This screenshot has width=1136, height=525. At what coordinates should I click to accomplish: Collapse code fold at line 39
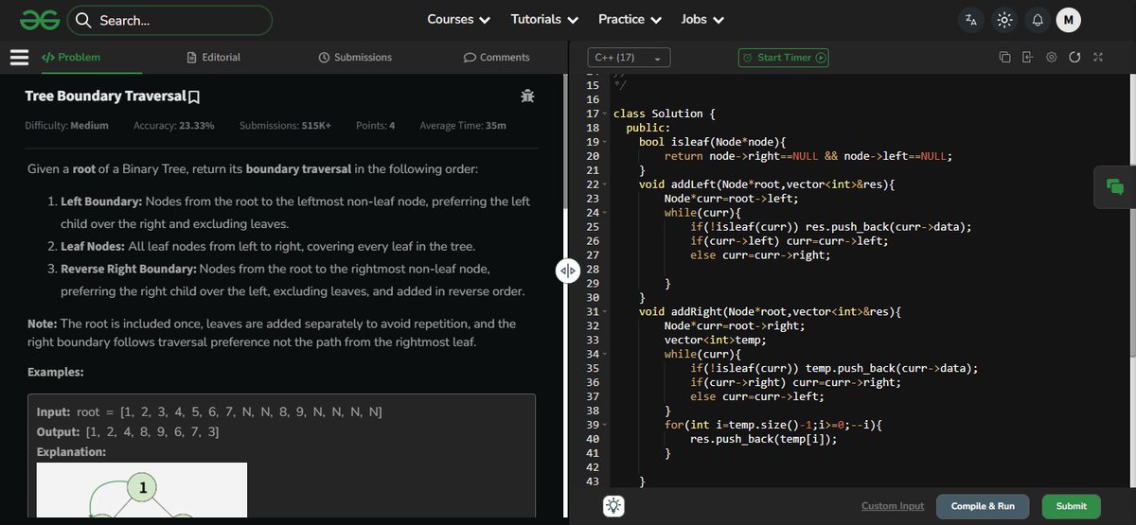(604, 426)
